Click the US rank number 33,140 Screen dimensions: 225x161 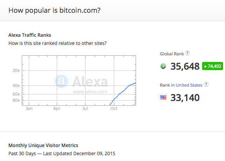click(185, 98)
